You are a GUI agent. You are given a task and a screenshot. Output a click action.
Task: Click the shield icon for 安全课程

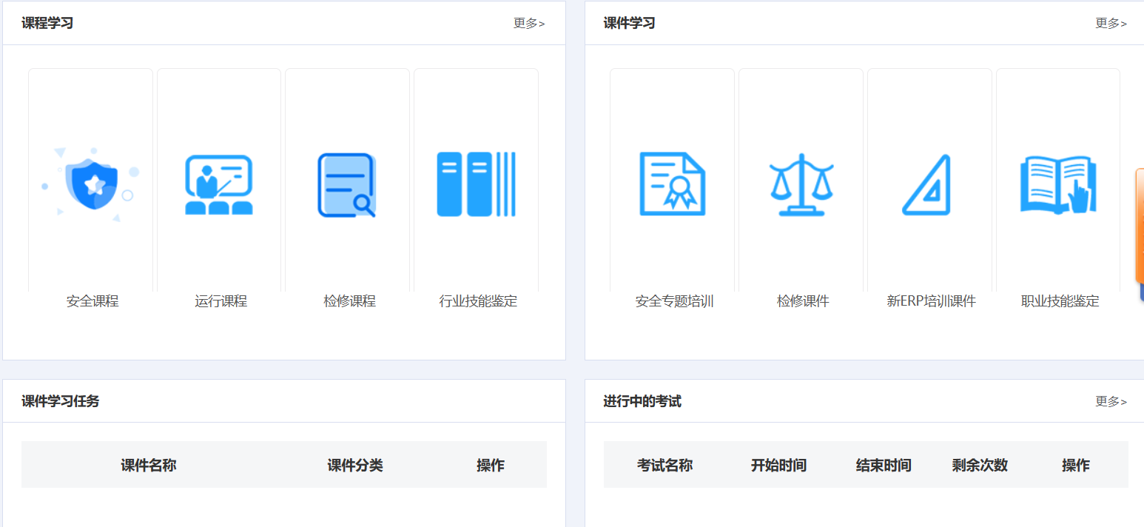(x=91, y=184)
